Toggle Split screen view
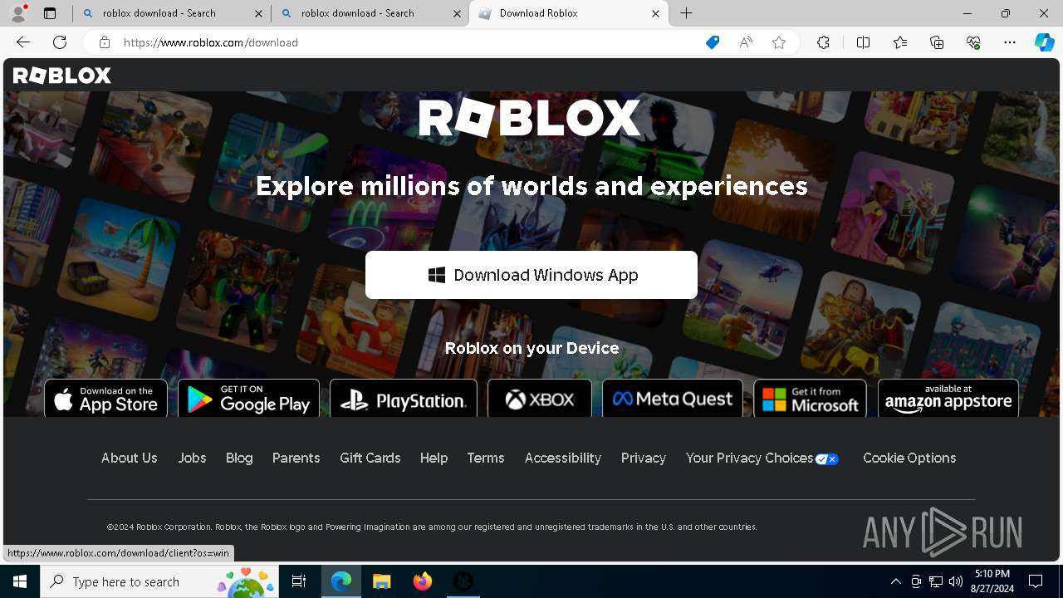Viewport: 1063px width, 598px height. [x=863, y=42]
